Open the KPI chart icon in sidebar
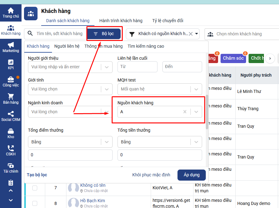The width and height of the screenshot is (279, 208). tap(11, 62)
